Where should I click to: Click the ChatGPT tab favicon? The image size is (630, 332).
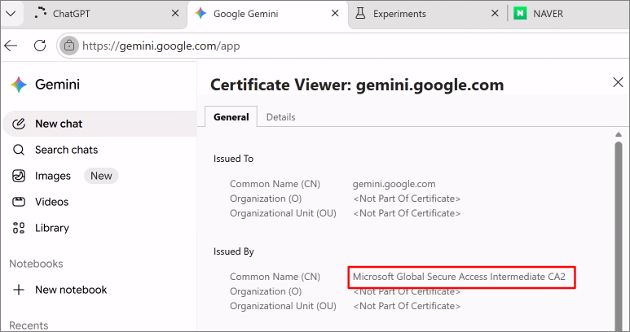point(40,13)
